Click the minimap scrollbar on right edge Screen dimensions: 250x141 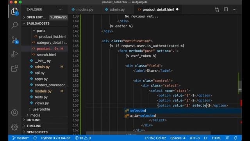click(239, 87)
